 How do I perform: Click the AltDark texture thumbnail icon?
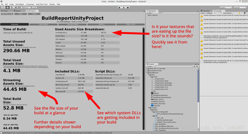[152, 93]
